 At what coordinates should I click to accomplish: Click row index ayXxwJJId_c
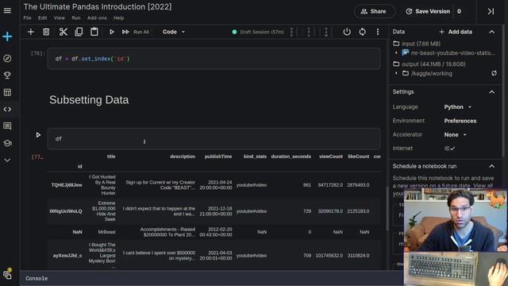coord(67,256)
